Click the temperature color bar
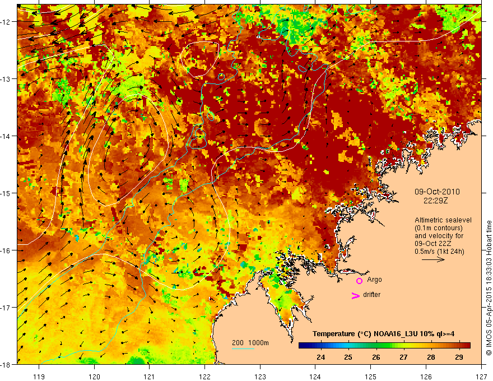493x381 pixels. 384,345
